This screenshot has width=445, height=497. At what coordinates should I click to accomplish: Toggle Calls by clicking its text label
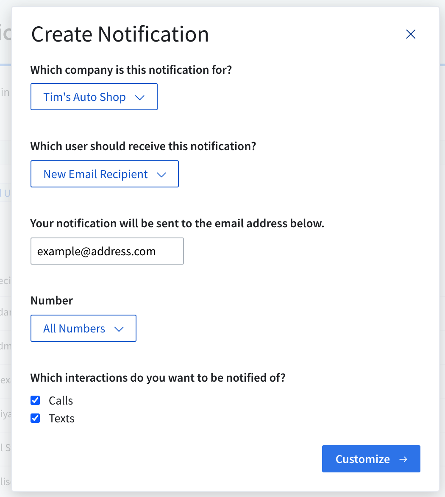pyautogui.click(x=61, y=401)
